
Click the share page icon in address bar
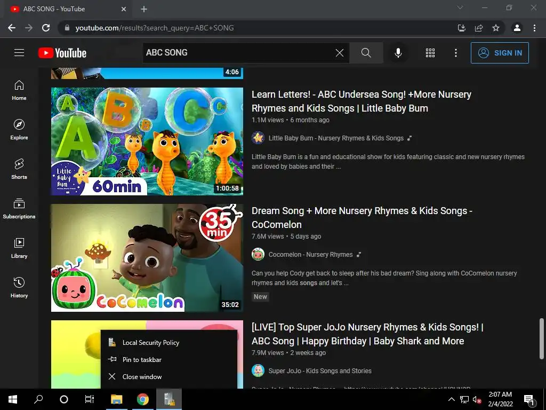[x=479, y=28]
